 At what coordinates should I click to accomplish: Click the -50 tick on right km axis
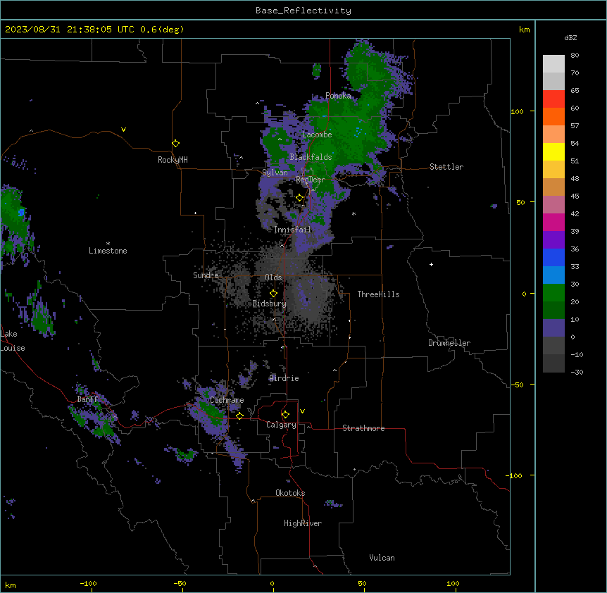pyautogui.click(x=517, y=385)
